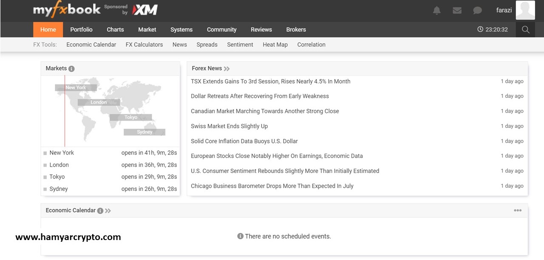The height and width of the screenshot is (260, 544).
Task: Go to the Brokers menu
Action: click(296, 30)
